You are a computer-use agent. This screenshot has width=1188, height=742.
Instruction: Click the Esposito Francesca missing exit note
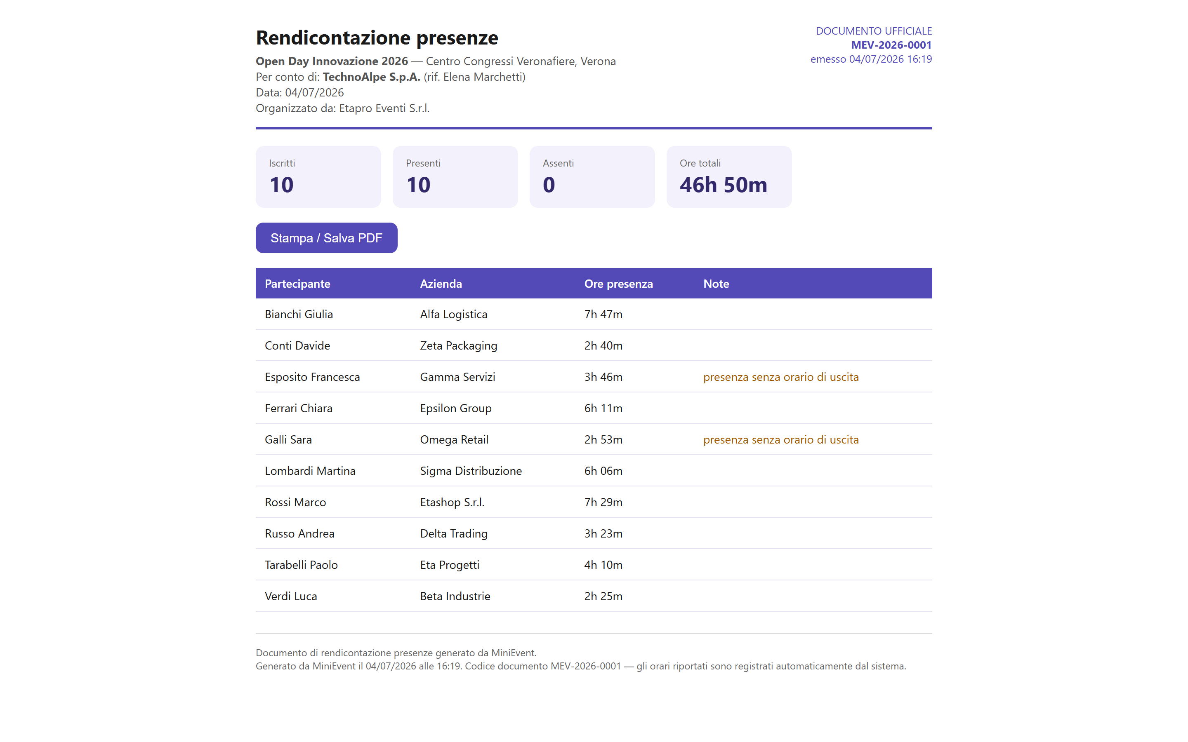point(781,377)
